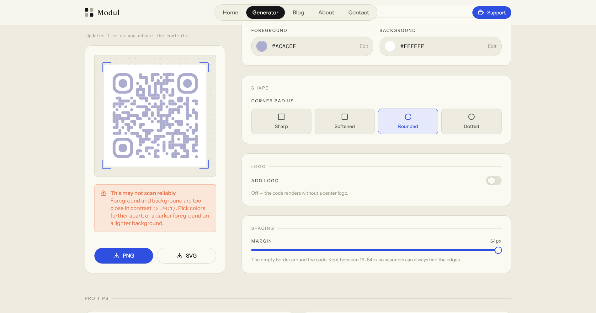This screenshot has height=313, width=596.
Task: Open the About page
Action: (326, 13)
